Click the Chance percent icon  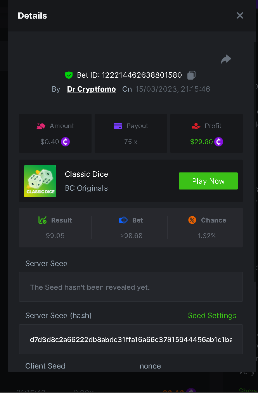point(192,220)
